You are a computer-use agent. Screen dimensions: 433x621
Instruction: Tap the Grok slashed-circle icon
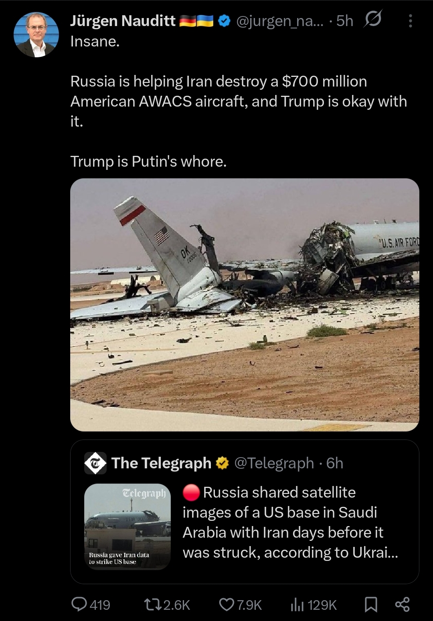click(x=372, y=19)
